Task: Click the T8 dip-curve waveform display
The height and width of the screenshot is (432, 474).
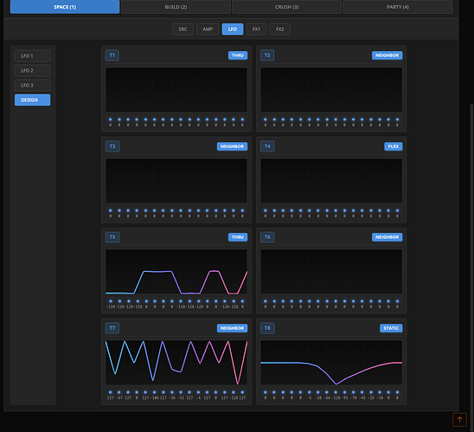Action: (x=331, y=363)
